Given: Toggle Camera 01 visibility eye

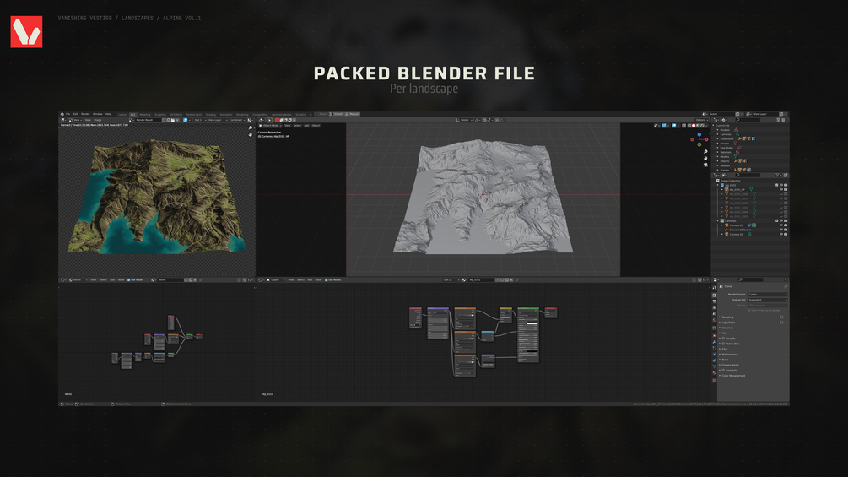Looking at the screenshot, I should tap(781, 225).
